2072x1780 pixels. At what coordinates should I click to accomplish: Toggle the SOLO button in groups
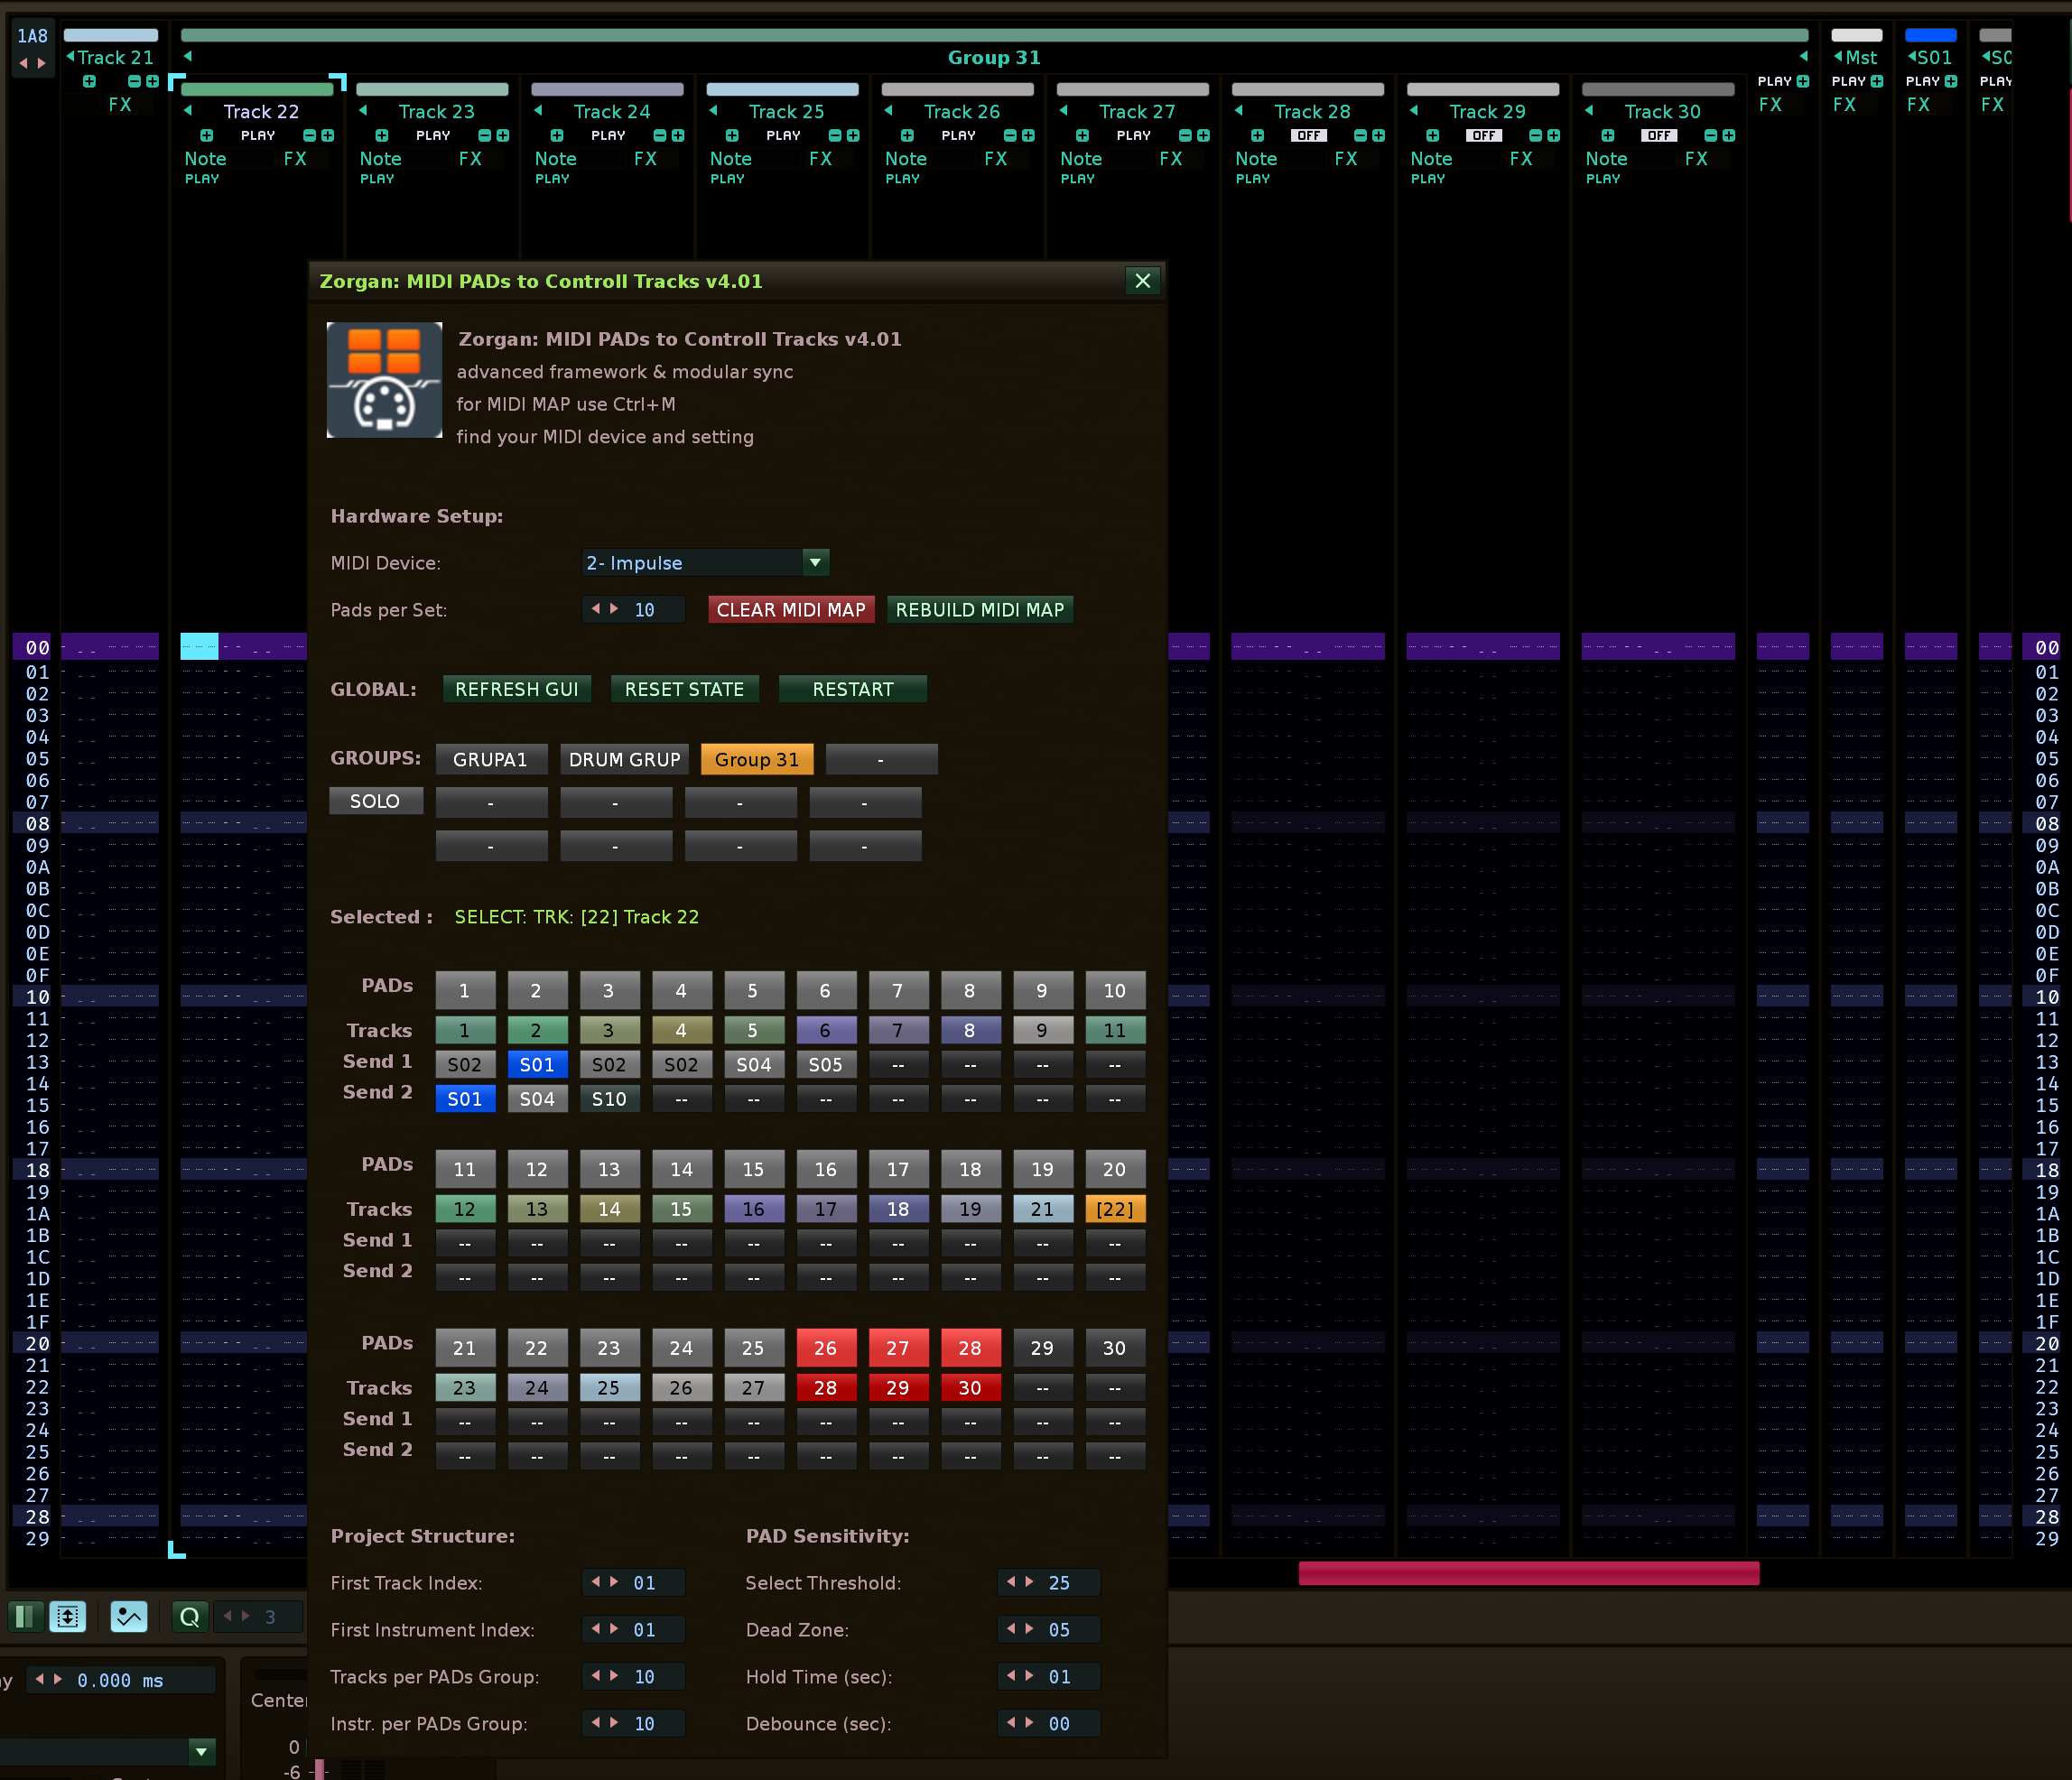(x=375, y=801)
